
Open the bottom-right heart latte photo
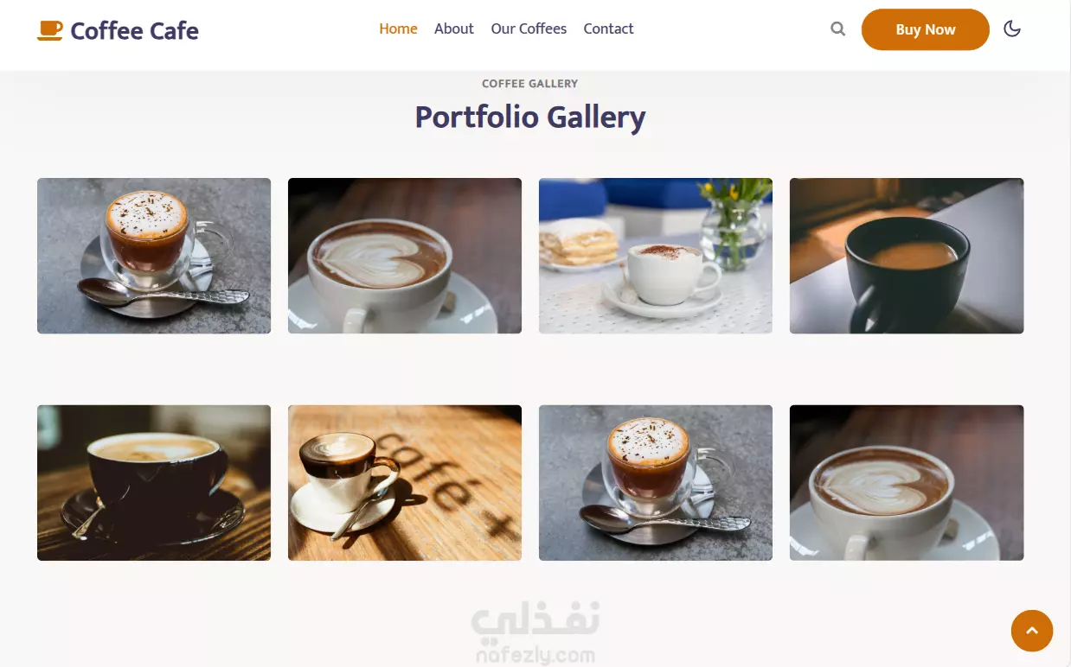coord(907,483)
